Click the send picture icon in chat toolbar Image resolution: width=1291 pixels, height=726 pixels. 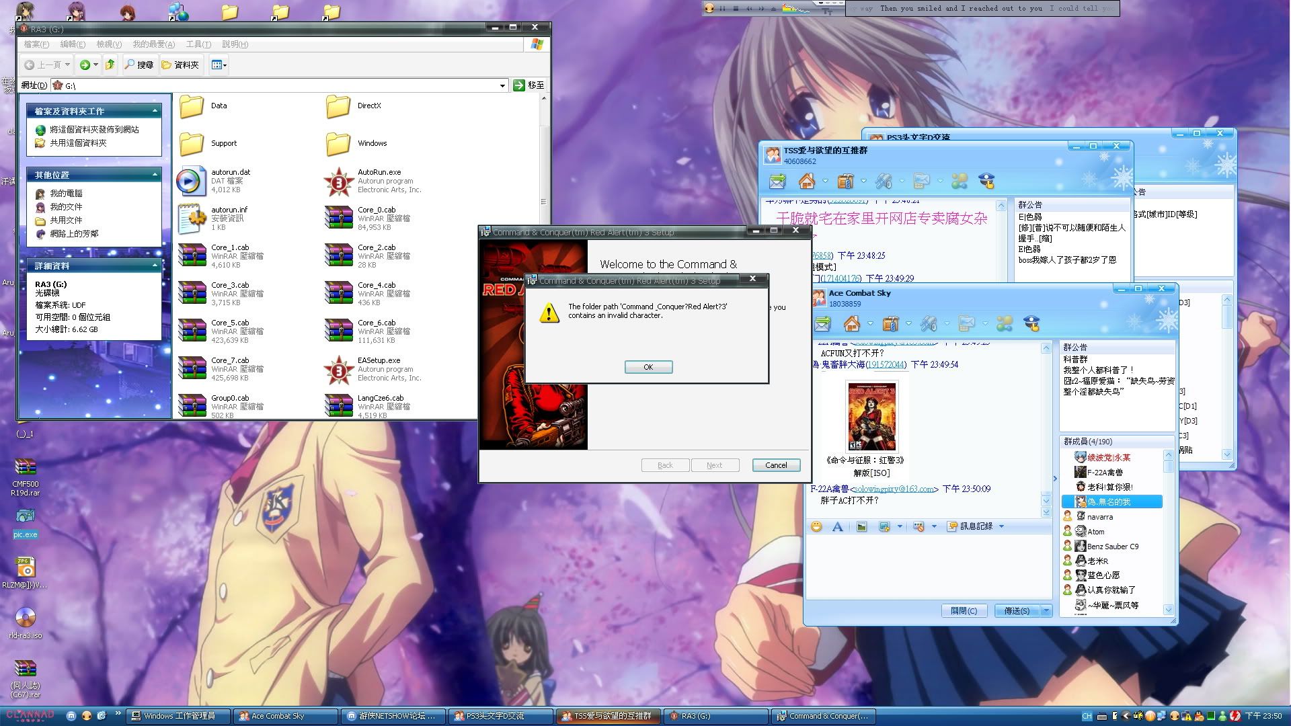tap(861, 526)
